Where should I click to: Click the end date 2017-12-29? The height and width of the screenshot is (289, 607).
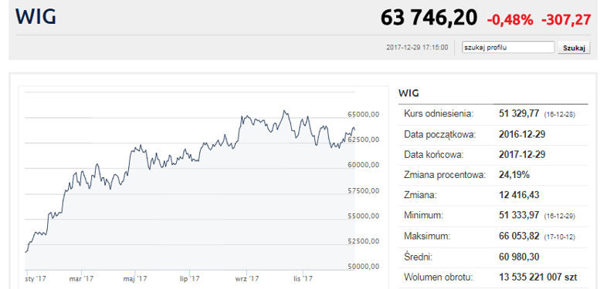pyautogui.click(x=522, y=155)
